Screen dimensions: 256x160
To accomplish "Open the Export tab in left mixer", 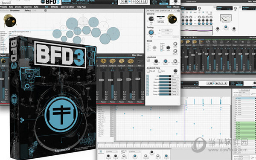I will [x=3, y=55].
